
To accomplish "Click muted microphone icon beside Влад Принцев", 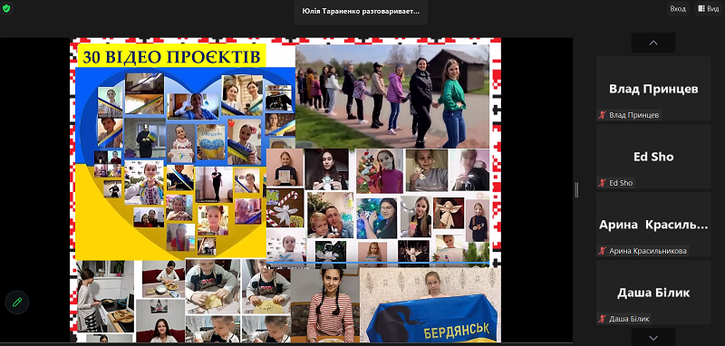I will pyautogui.click(x=602, y=115).
